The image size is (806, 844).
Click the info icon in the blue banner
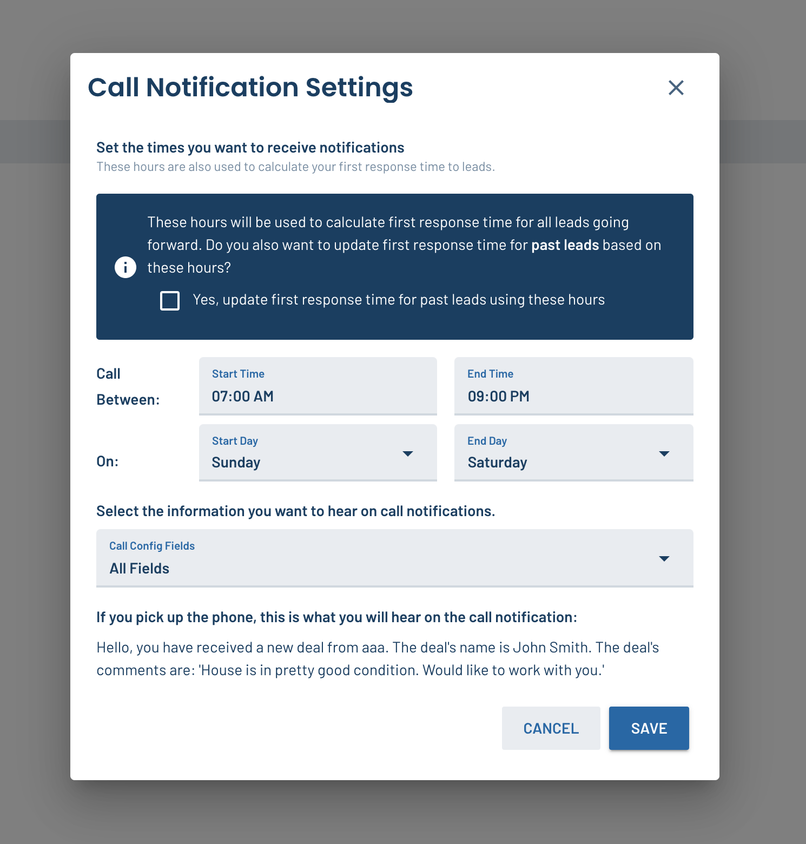(125, 267)
